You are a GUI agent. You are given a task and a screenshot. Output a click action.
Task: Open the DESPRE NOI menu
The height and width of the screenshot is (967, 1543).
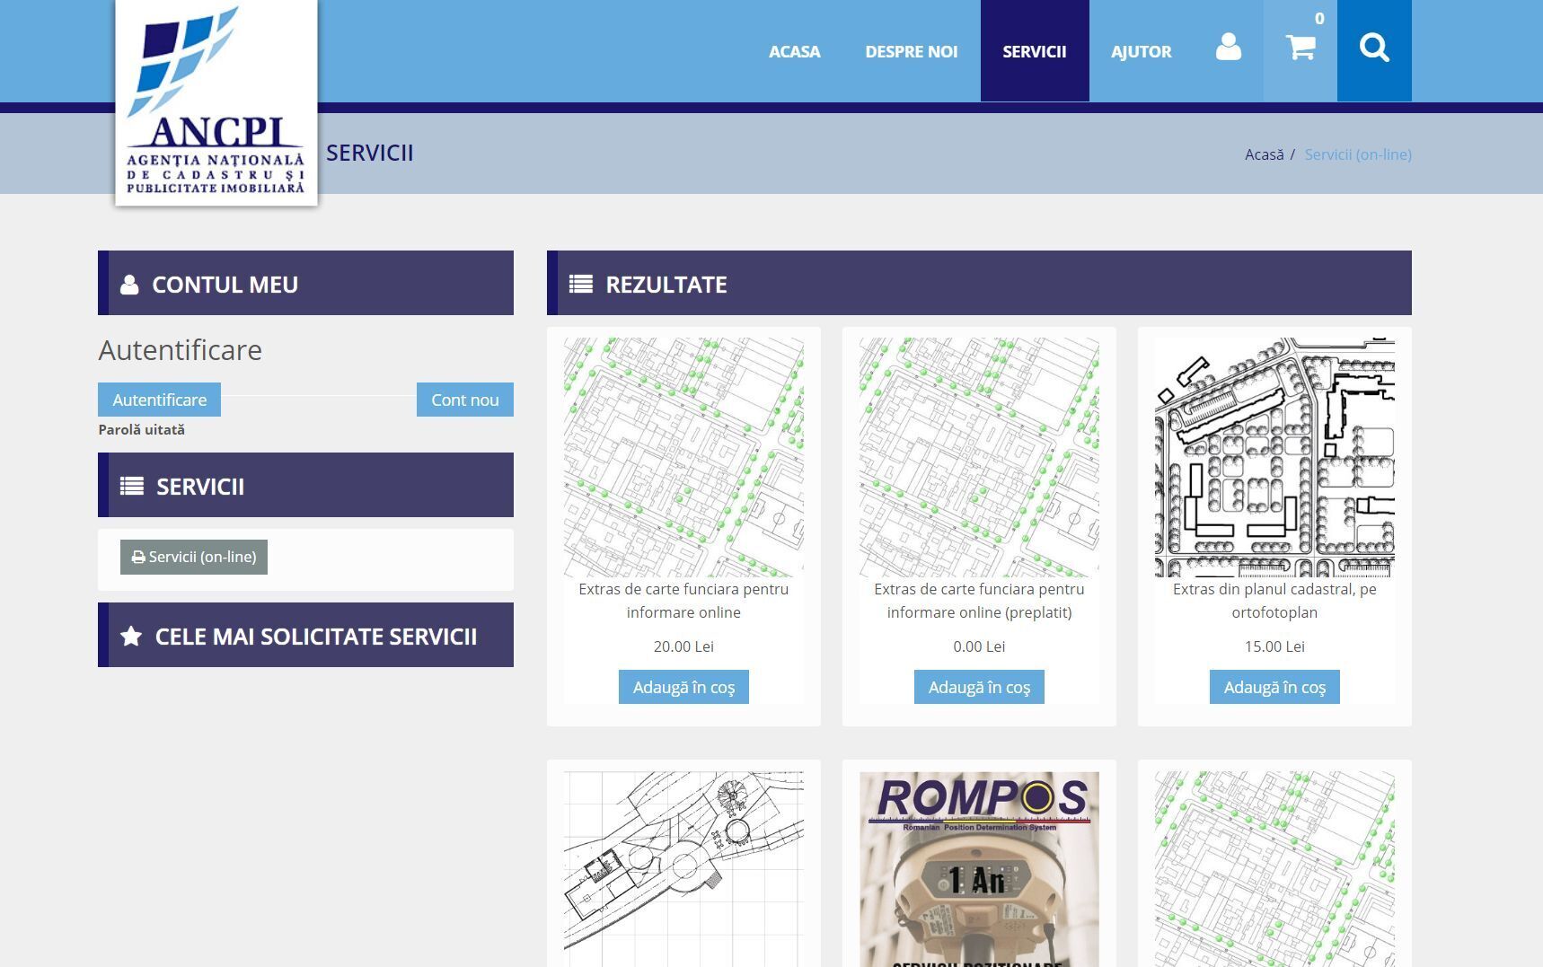coord(911,52)
